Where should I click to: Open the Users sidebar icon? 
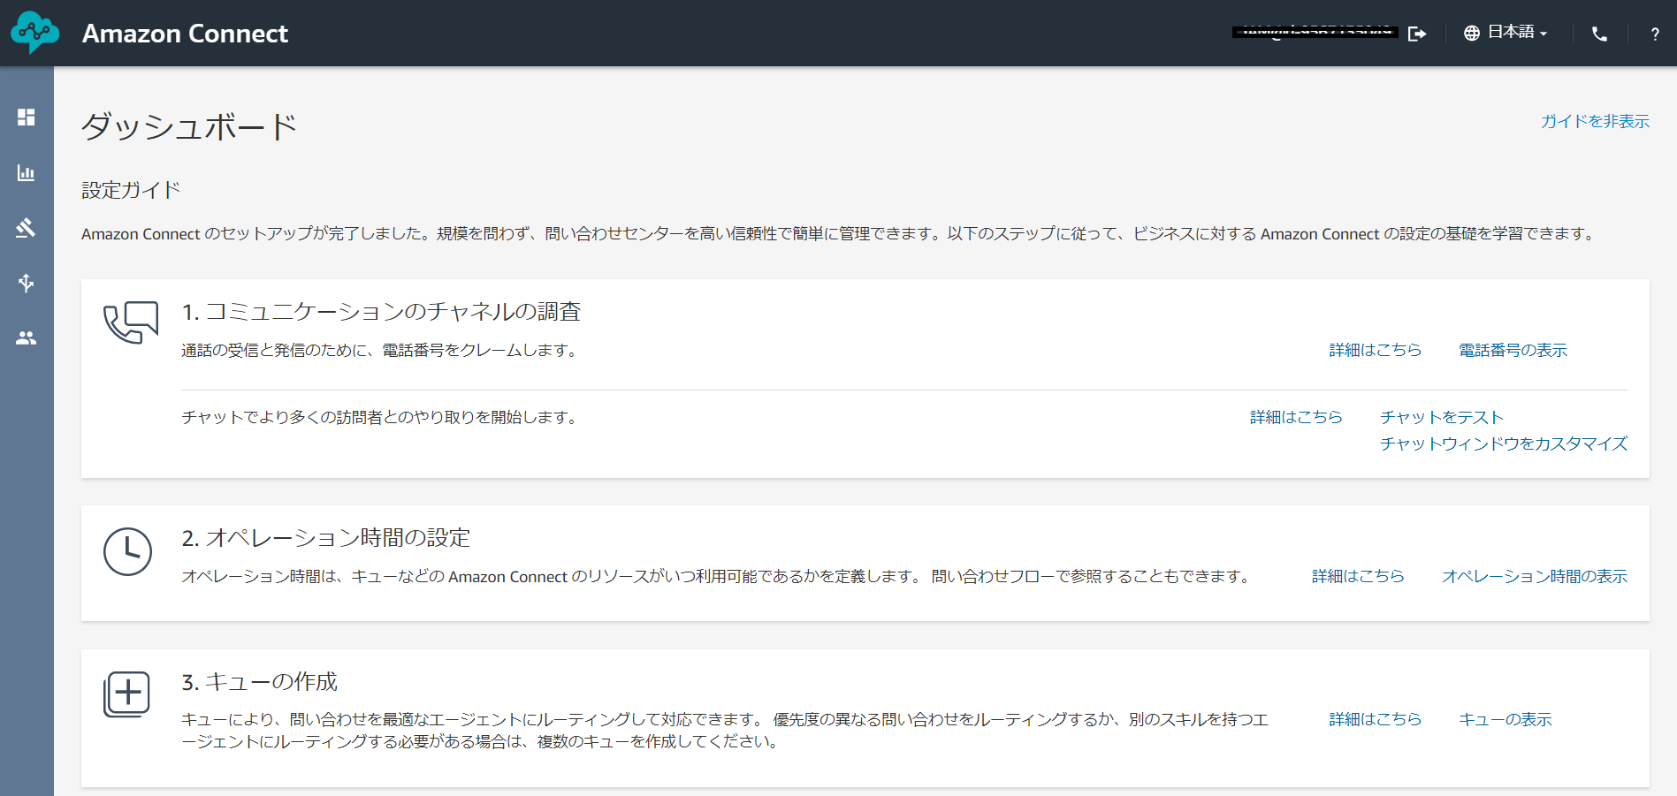pos(27,338)
